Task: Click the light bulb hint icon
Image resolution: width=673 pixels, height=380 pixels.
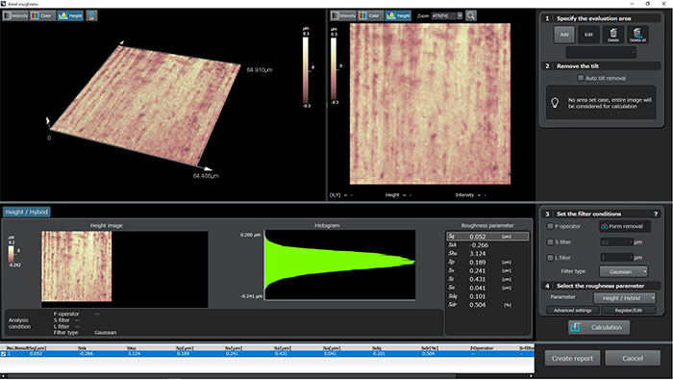Action: point(555,103)
